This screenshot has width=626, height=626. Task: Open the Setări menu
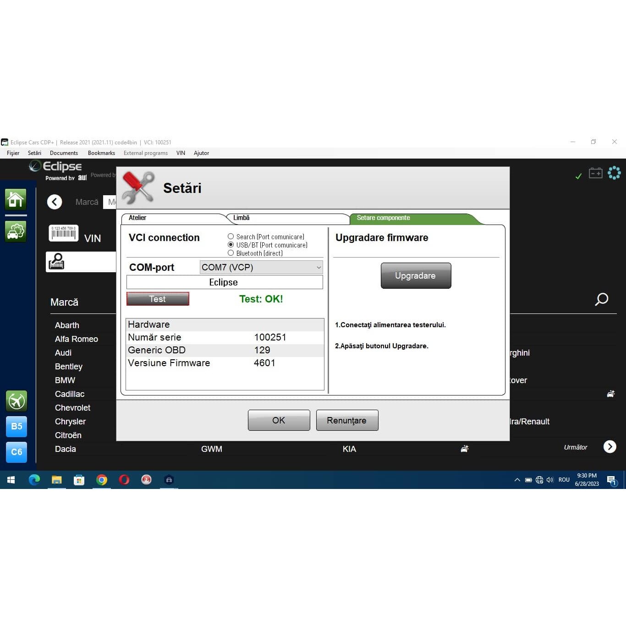coord(34,153)
